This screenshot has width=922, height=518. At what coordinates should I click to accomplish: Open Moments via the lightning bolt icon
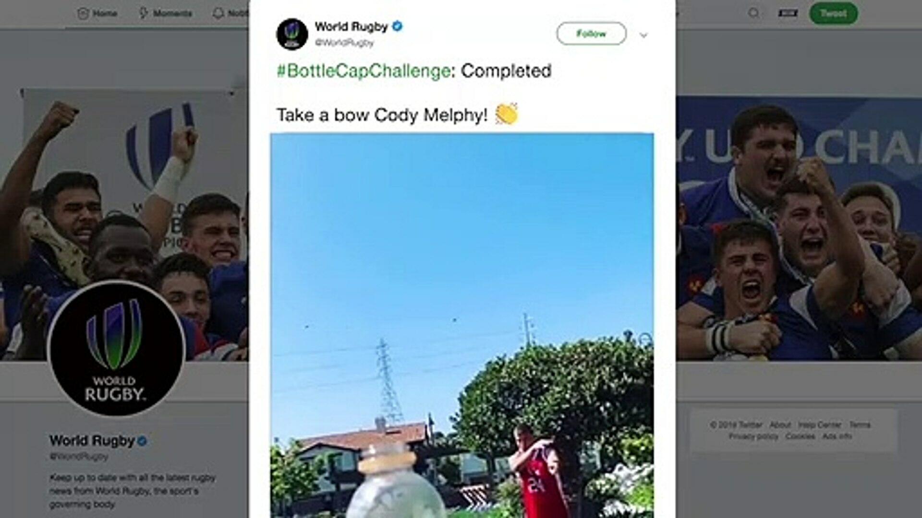pyautogui.click(x=143, y=13)
